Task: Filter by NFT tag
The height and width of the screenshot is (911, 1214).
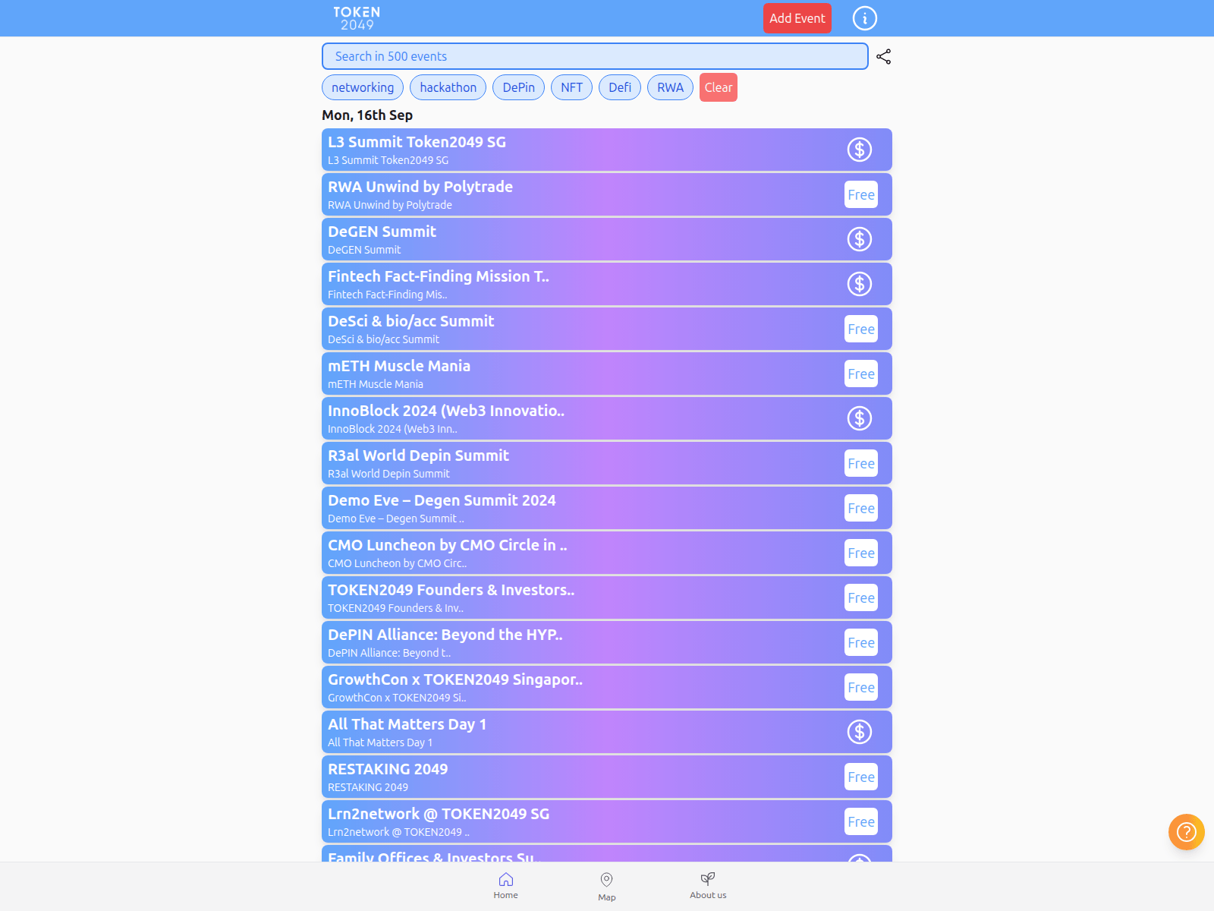Action: (x=572, y=87)
